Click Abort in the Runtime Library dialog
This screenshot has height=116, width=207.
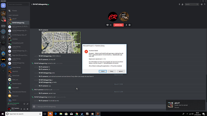(x=103, y=71)
